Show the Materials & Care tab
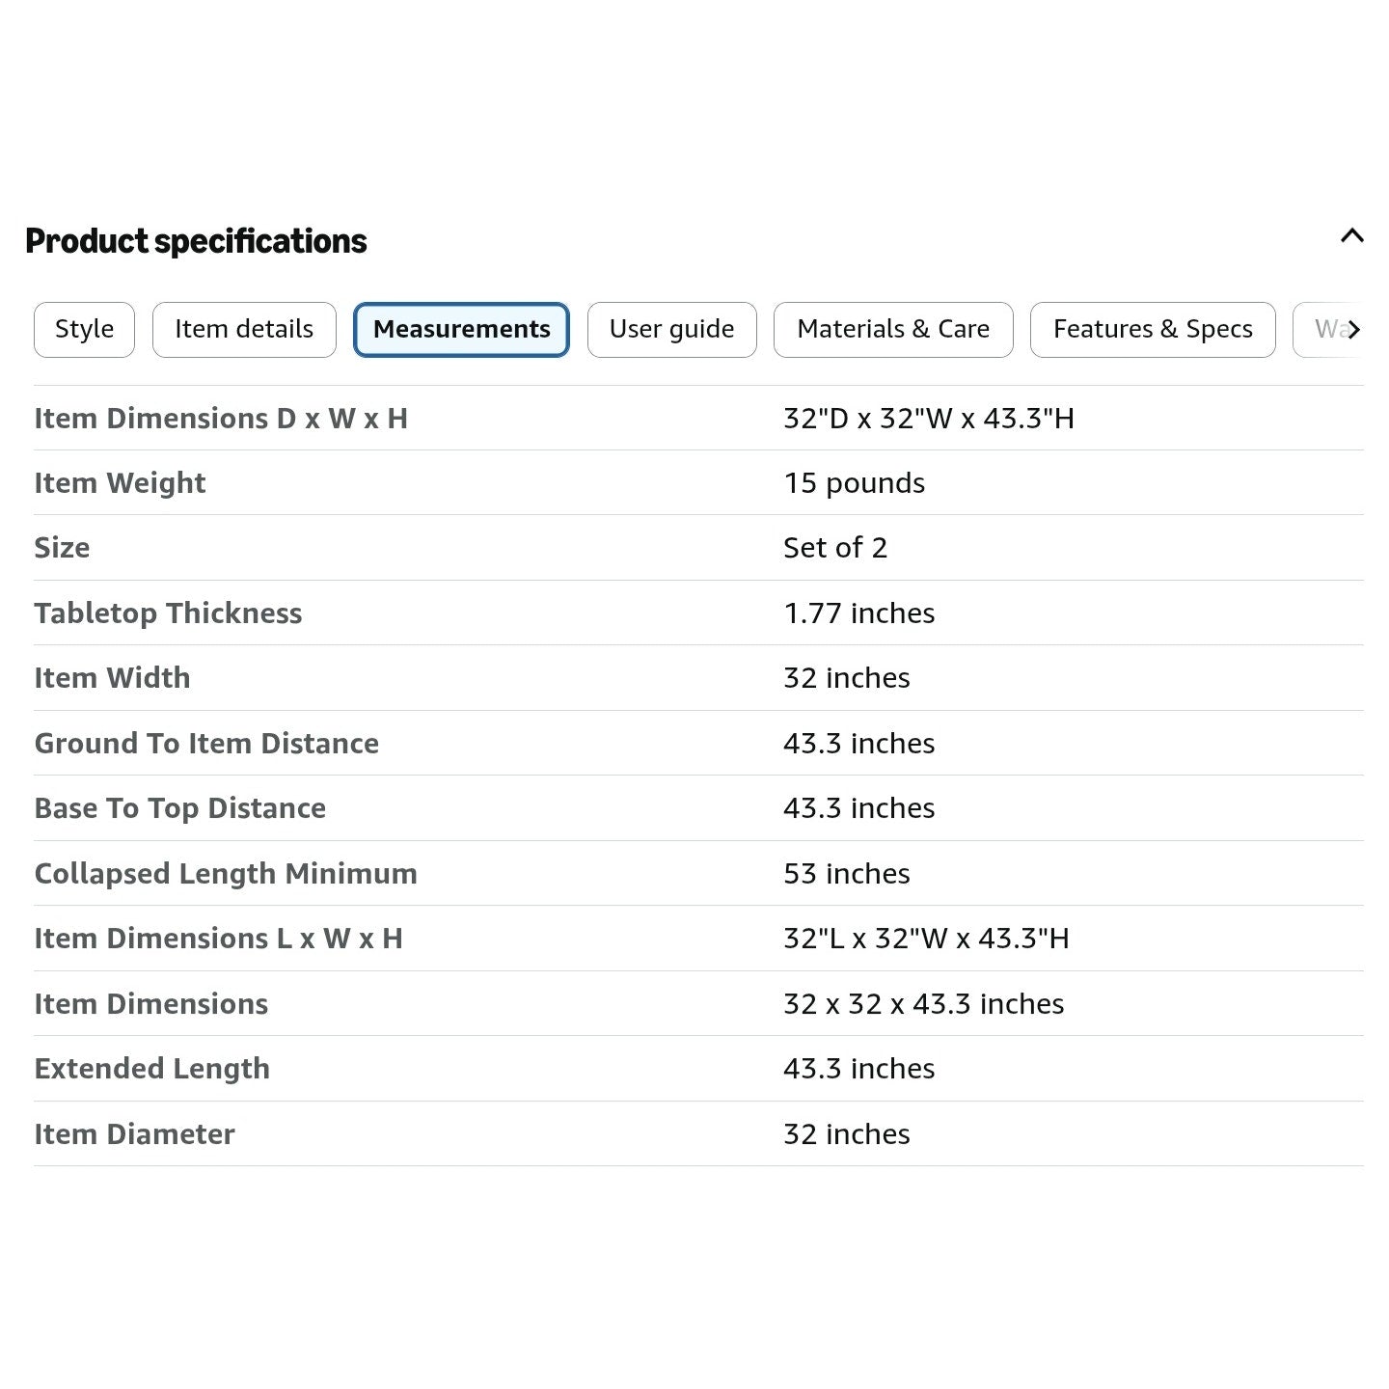Screen dimensions: 1389x1389 pyautogui.click(x=893, y=330)
